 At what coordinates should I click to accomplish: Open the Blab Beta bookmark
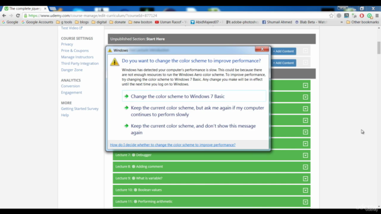click(x=311, y=22)
